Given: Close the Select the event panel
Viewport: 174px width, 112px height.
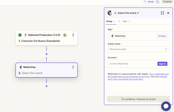Looking at the screenshot, I should tap(168, 13).
